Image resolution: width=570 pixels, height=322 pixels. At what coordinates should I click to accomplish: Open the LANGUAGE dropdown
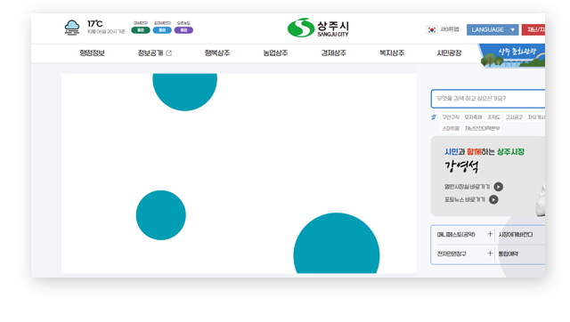pyautogui.click(x=493, y=29)
